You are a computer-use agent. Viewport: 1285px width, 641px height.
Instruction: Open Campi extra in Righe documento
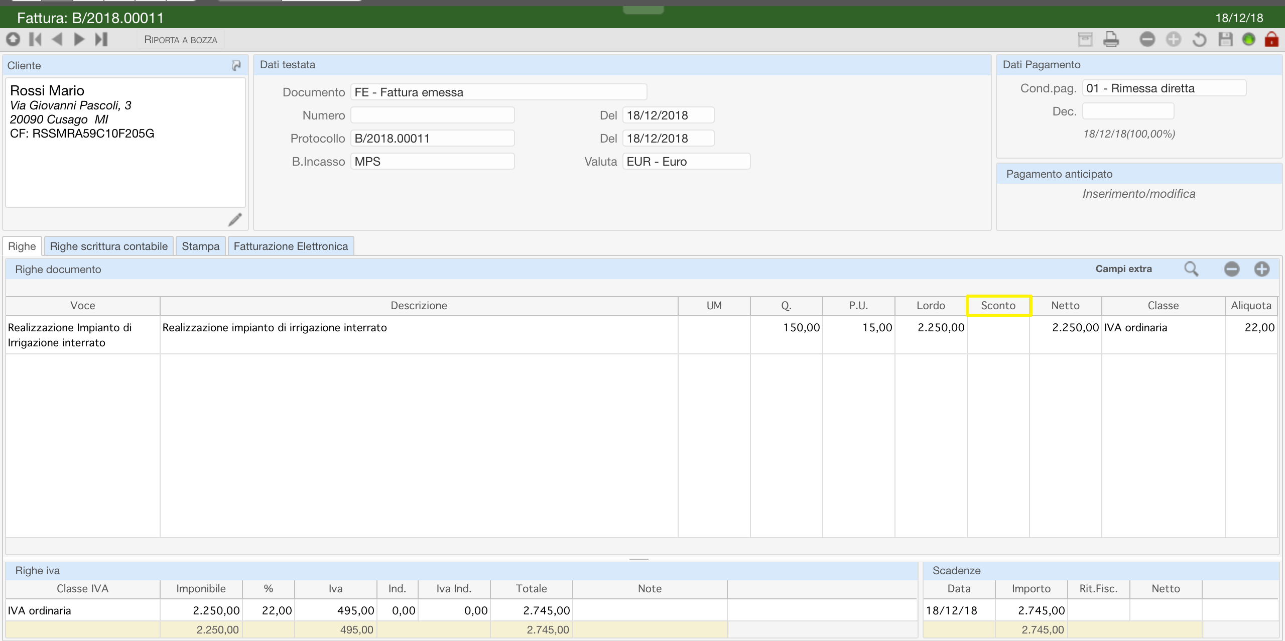(x=1123, y=269)
